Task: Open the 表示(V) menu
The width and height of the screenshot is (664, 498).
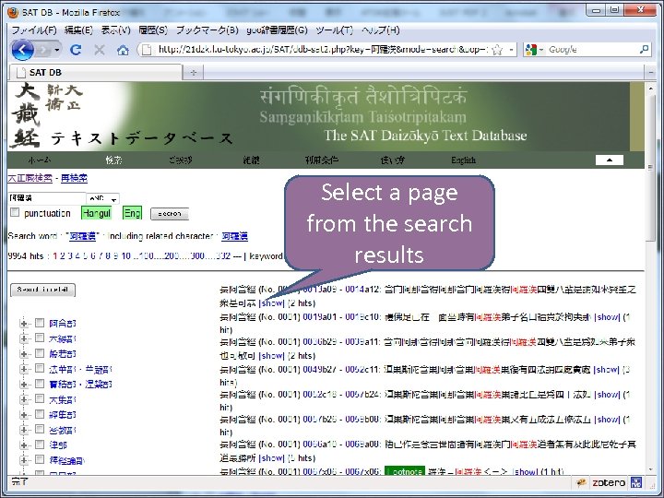Action: tap(115, 30)
